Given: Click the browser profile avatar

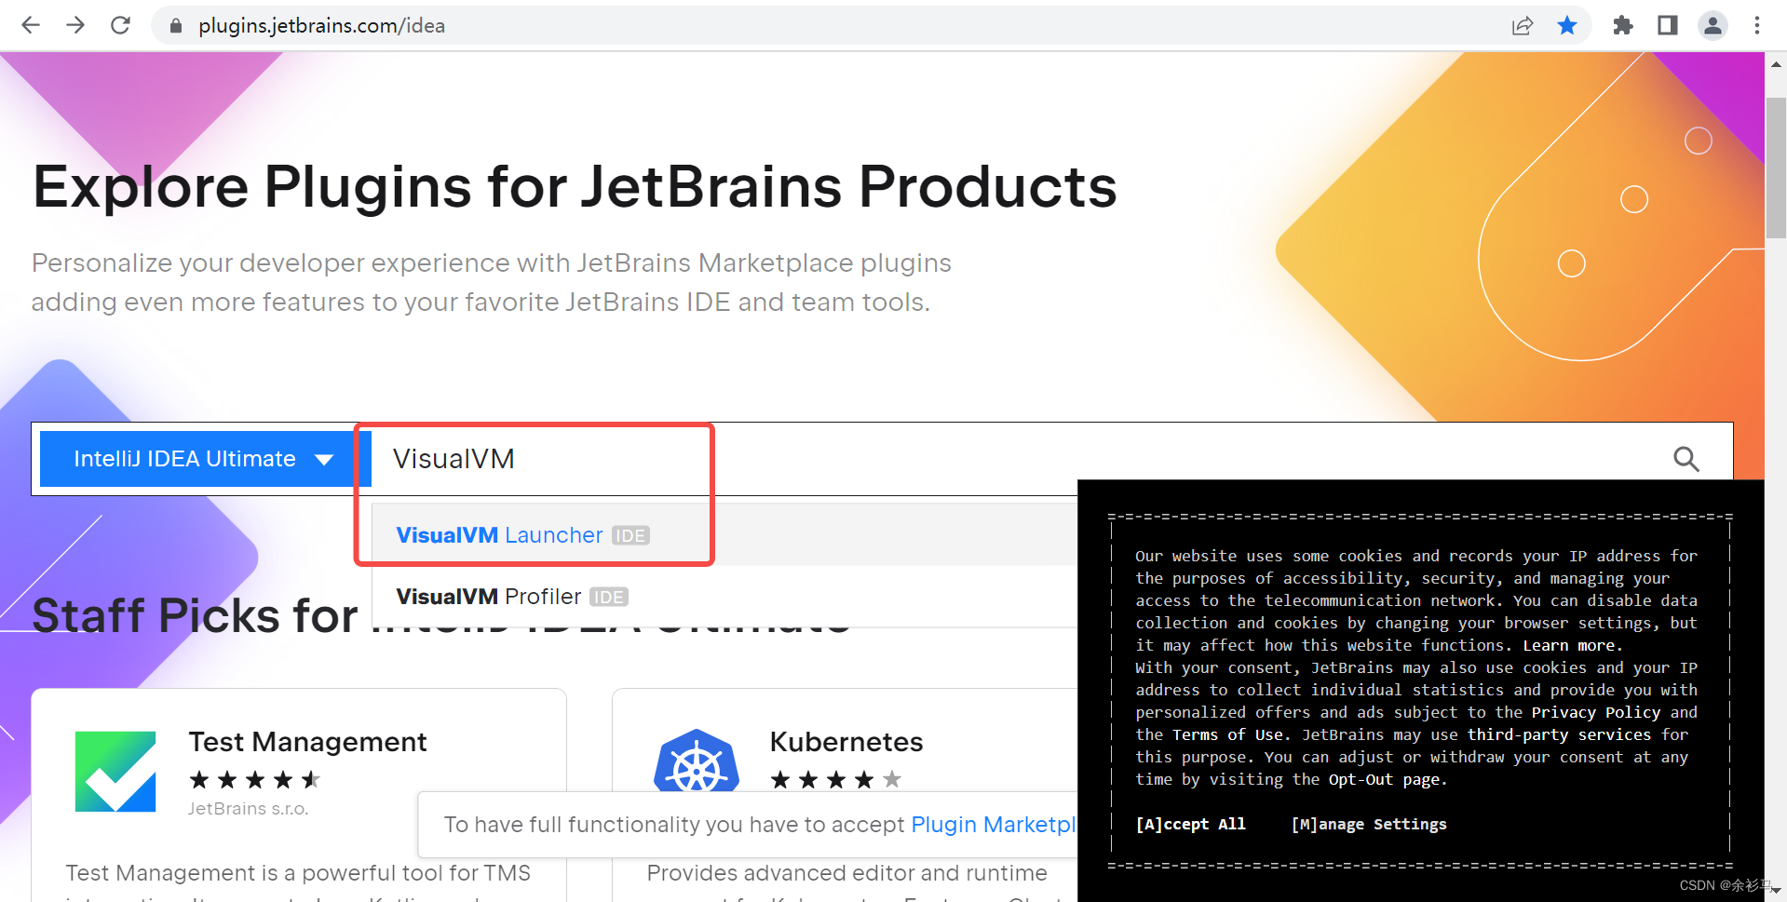Looking at the screenshot, I should (1713, 25).
